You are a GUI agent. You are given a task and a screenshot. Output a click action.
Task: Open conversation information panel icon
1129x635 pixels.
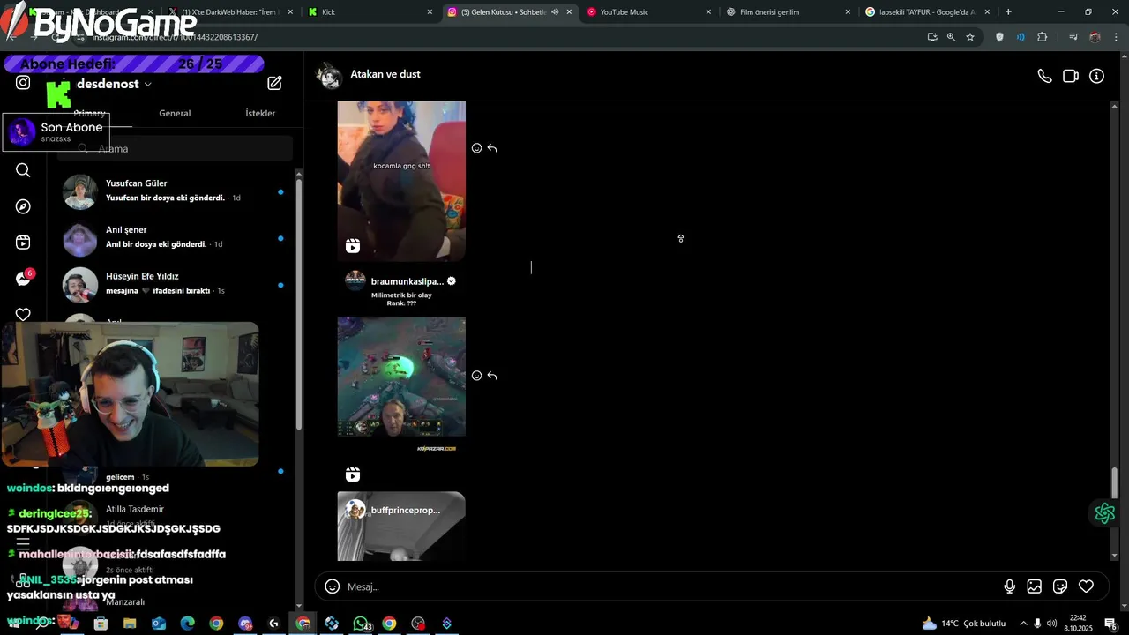(1097, 77)
